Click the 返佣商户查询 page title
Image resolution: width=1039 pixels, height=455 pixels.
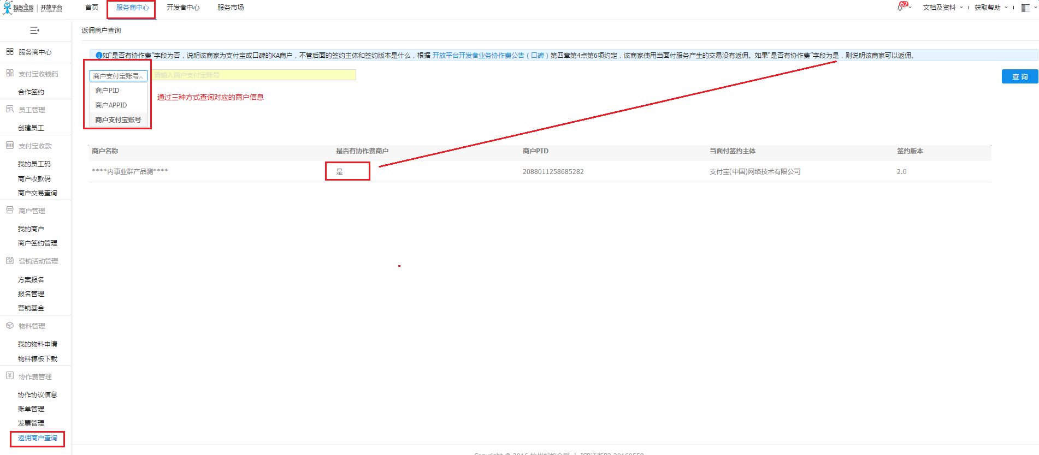pyautogui.click(x=101, y=31)
